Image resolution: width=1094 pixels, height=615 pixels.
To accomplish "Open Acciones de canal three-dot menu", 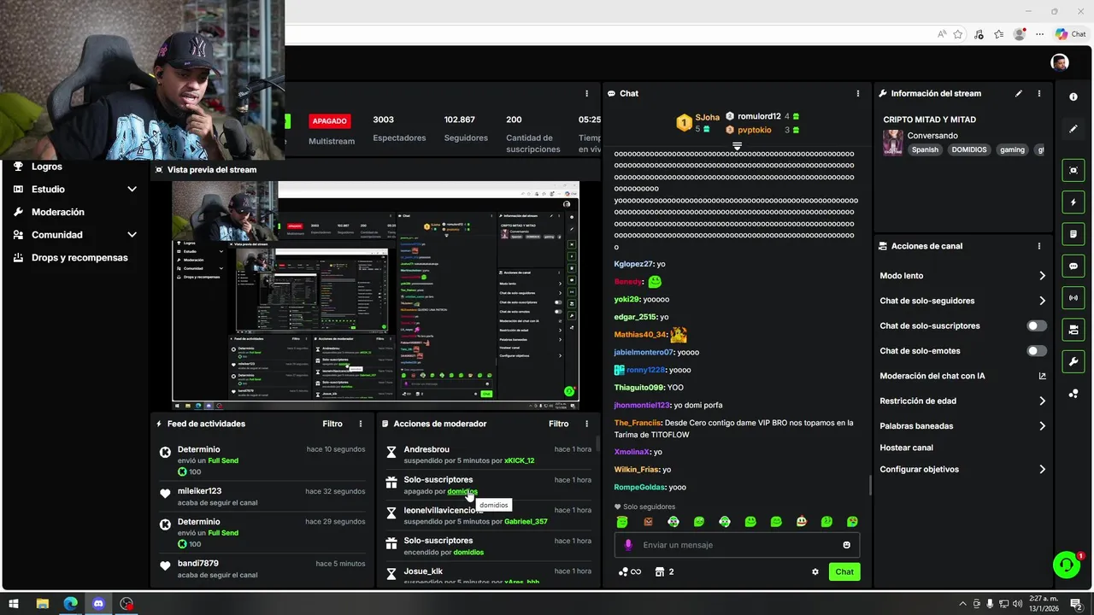I will click(x=1039, y=246).
